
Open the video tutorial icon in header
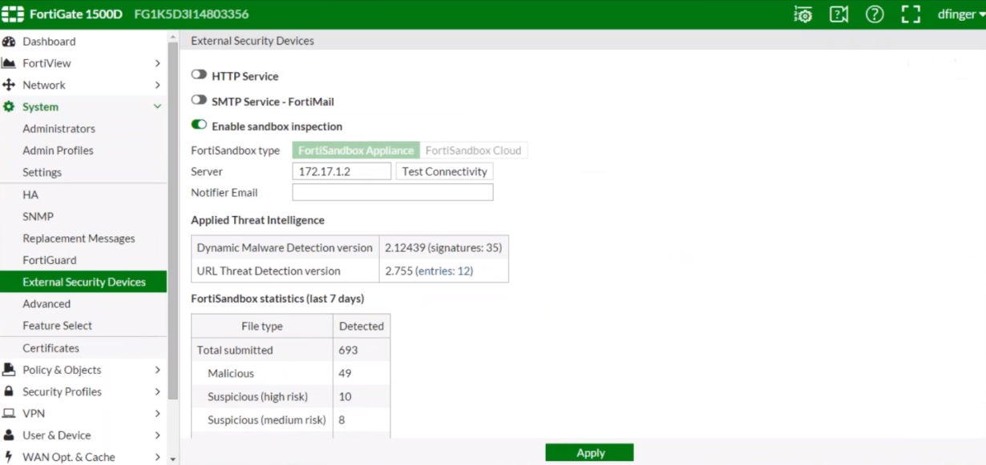839,14
